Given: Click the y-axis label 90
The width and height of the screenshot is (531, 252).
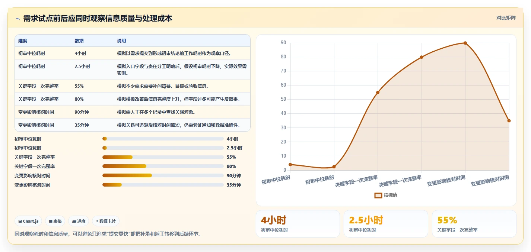Looking at the screenshot, I should (283, 43).
